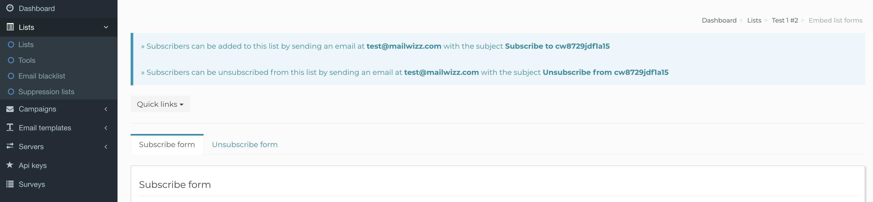Screen dimensions: 873x202
Task: Click the Test 1 #2 breadcrumb link
Action: pos(785,21)
